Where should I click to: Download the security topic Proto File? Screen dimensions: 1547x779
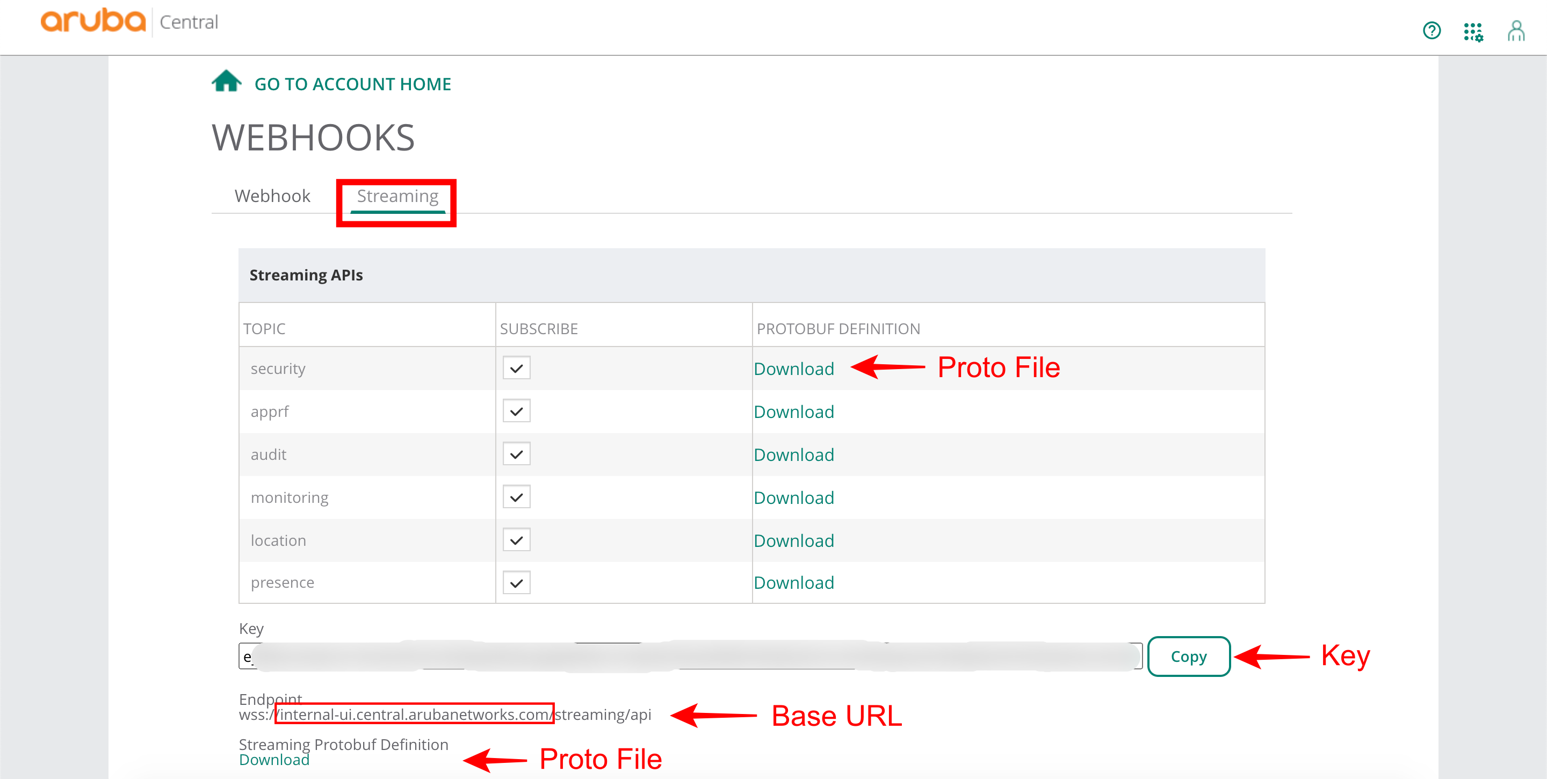tap(794, 369)
